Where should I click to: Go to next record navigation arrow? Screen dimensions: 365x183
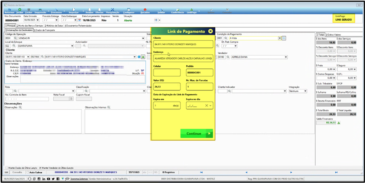click(291, 172)
